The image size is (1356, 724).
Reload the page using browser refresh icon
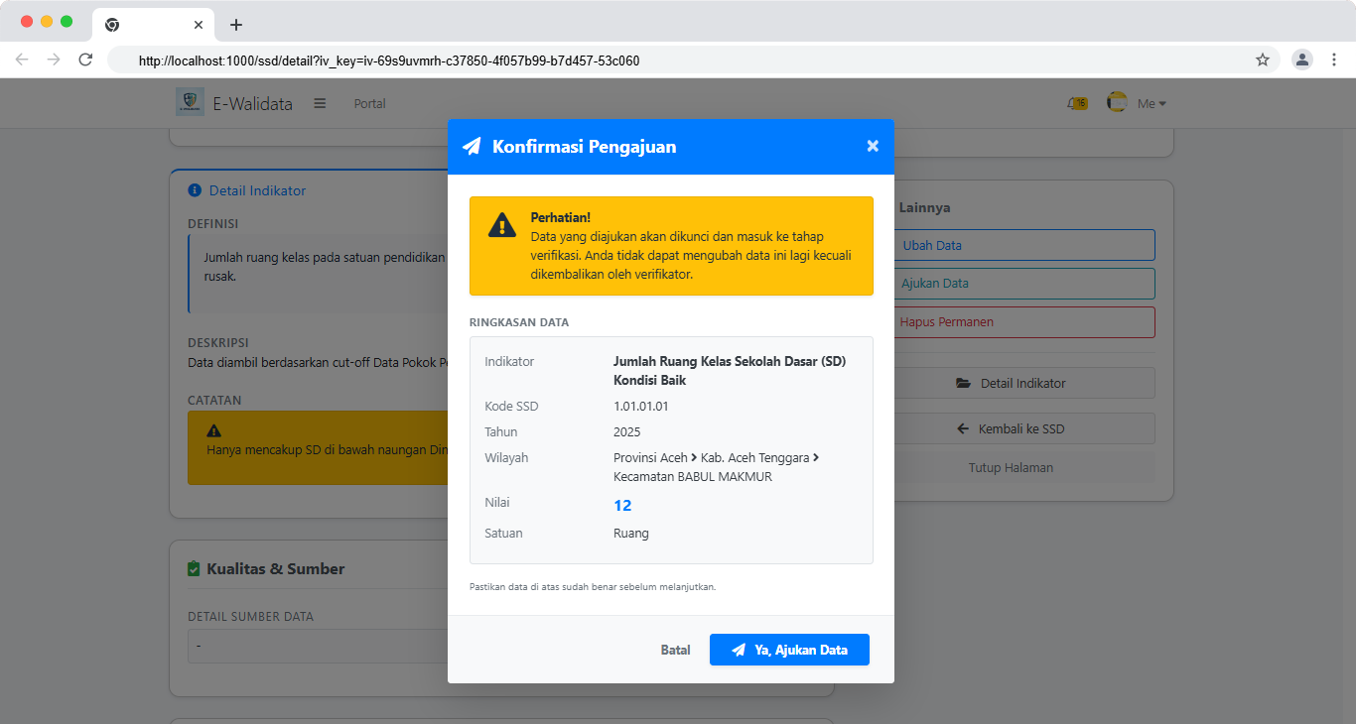[x=85, y=60]
